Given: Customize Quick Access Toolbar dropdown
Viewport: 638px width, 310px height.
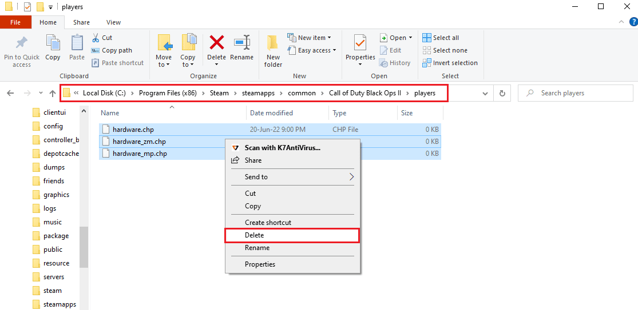Looking at the screenshot, I should tap(50, 7).
